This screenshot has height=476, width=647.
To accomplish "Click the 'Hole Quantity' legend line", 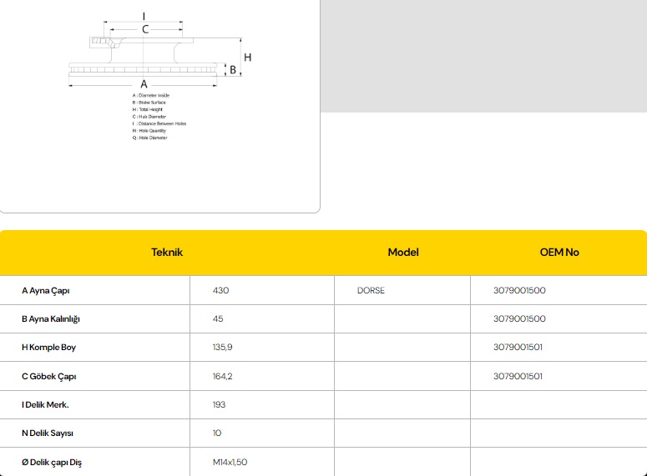I will tap(149, 131).
